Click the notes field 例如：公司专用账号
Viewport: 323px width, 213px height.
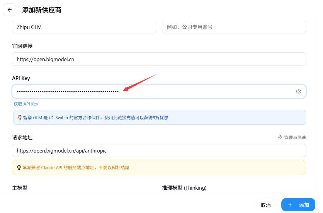point(234,27)
